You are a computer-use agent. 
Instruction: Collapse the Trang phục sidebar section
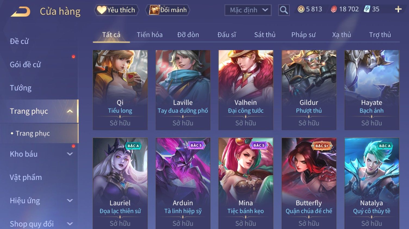[70, 111]
